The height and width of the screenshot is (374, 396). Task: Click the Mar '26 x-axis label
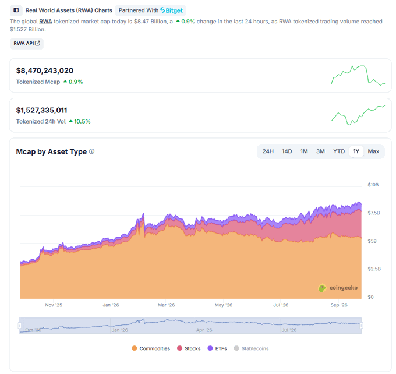pyautogui.click(x=166, y=305)
